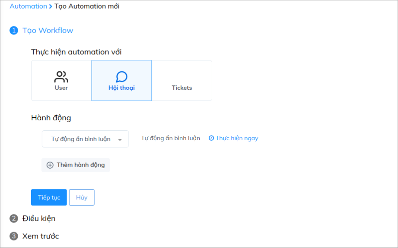The width and height of the screenshot is (398, 248).
Task: Click the breadcrumb chevron separator
Action: click(51, 6)
